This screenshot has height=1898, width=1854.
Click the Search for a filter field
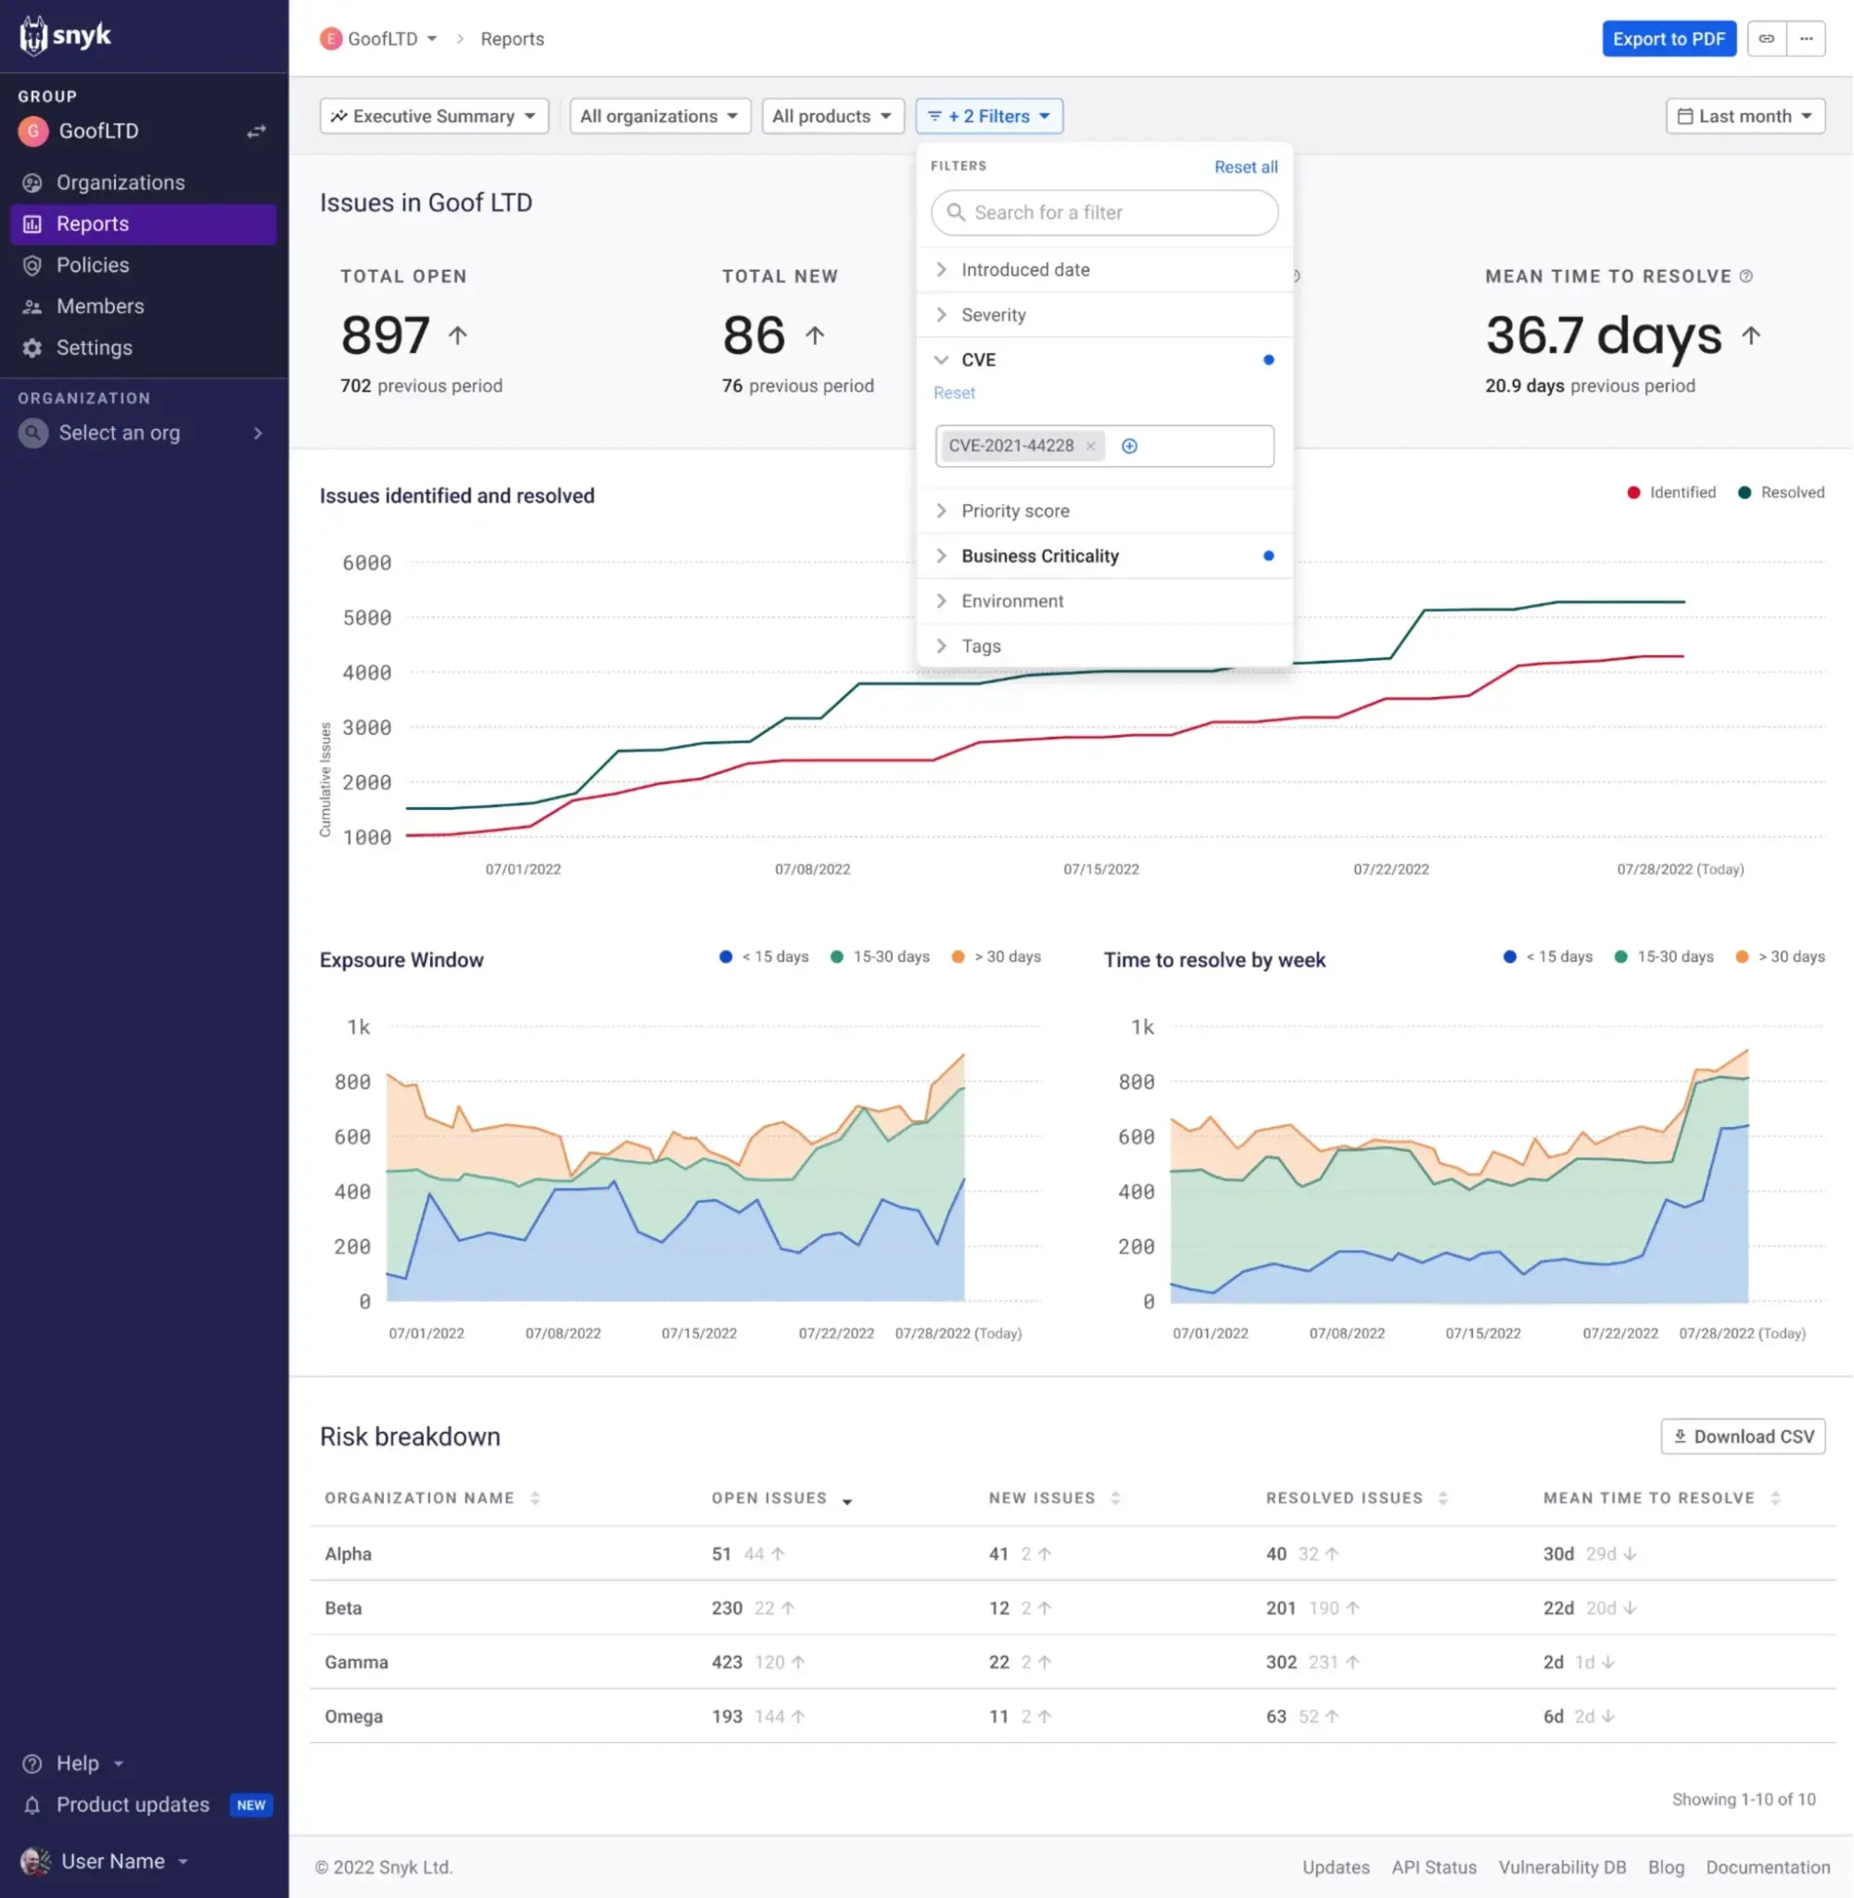pyautogui.click(x=1104, y=212)
